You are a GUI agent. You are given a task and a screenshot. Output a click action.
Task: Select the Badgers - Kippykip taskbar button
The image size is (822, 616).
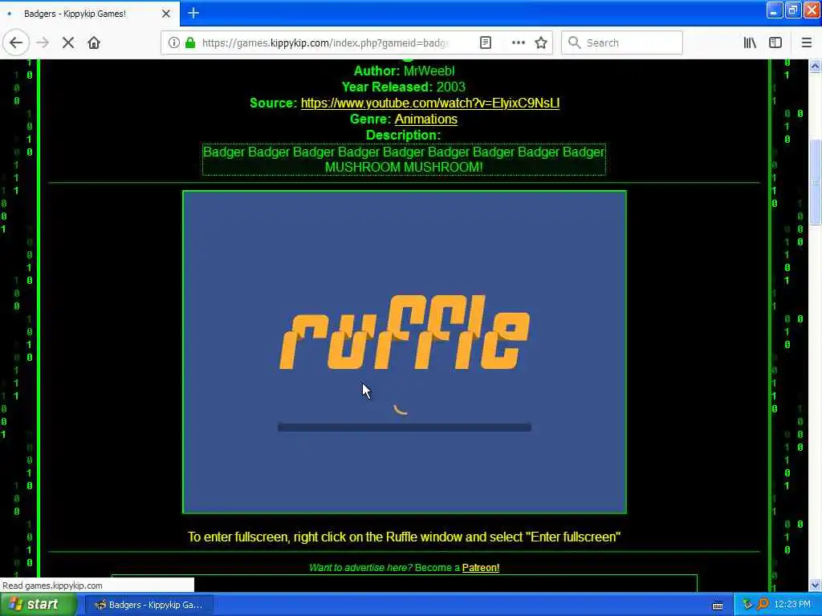[x=149, y=605]
